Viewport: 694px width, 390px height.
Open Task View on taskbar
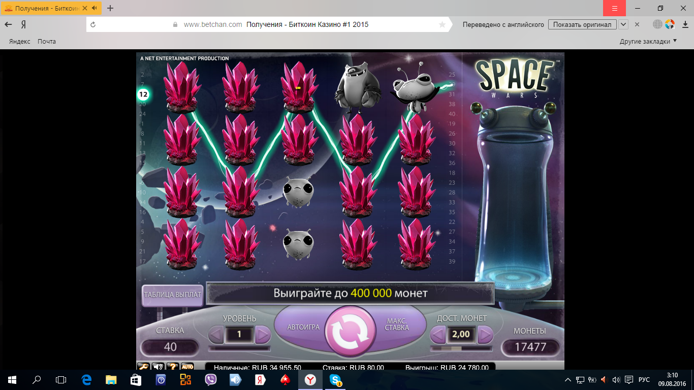click(x=61, y=379)
